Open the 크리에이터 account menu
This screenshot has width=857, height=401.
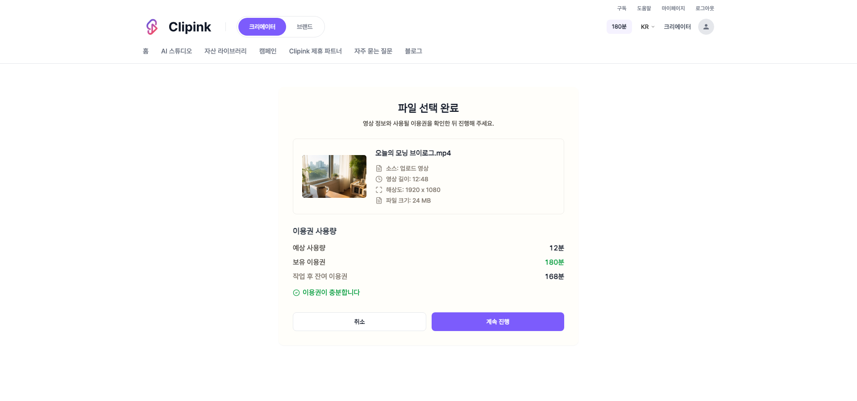click(677, 27)
